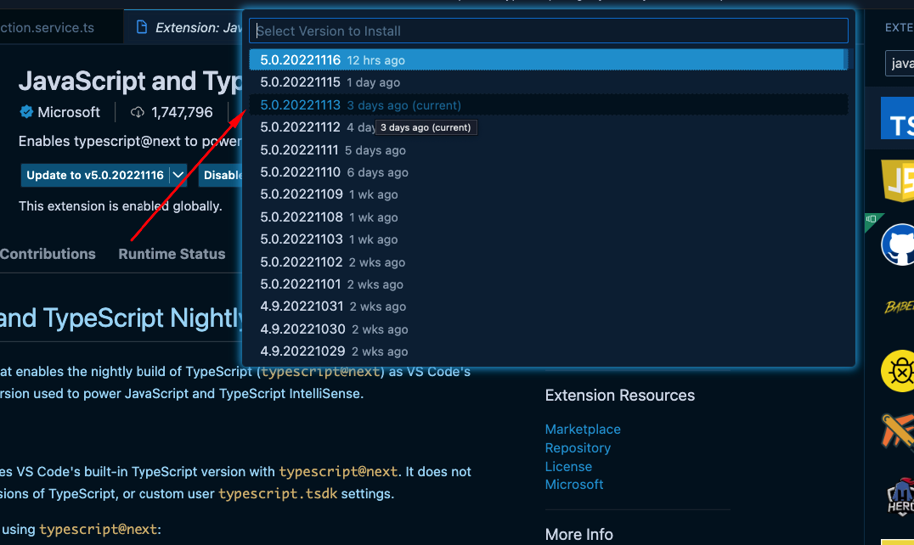Choose version 5.0.20221111 entry
Image resolution: width=914 pixels, height=545 pixels.
point(548,149)
